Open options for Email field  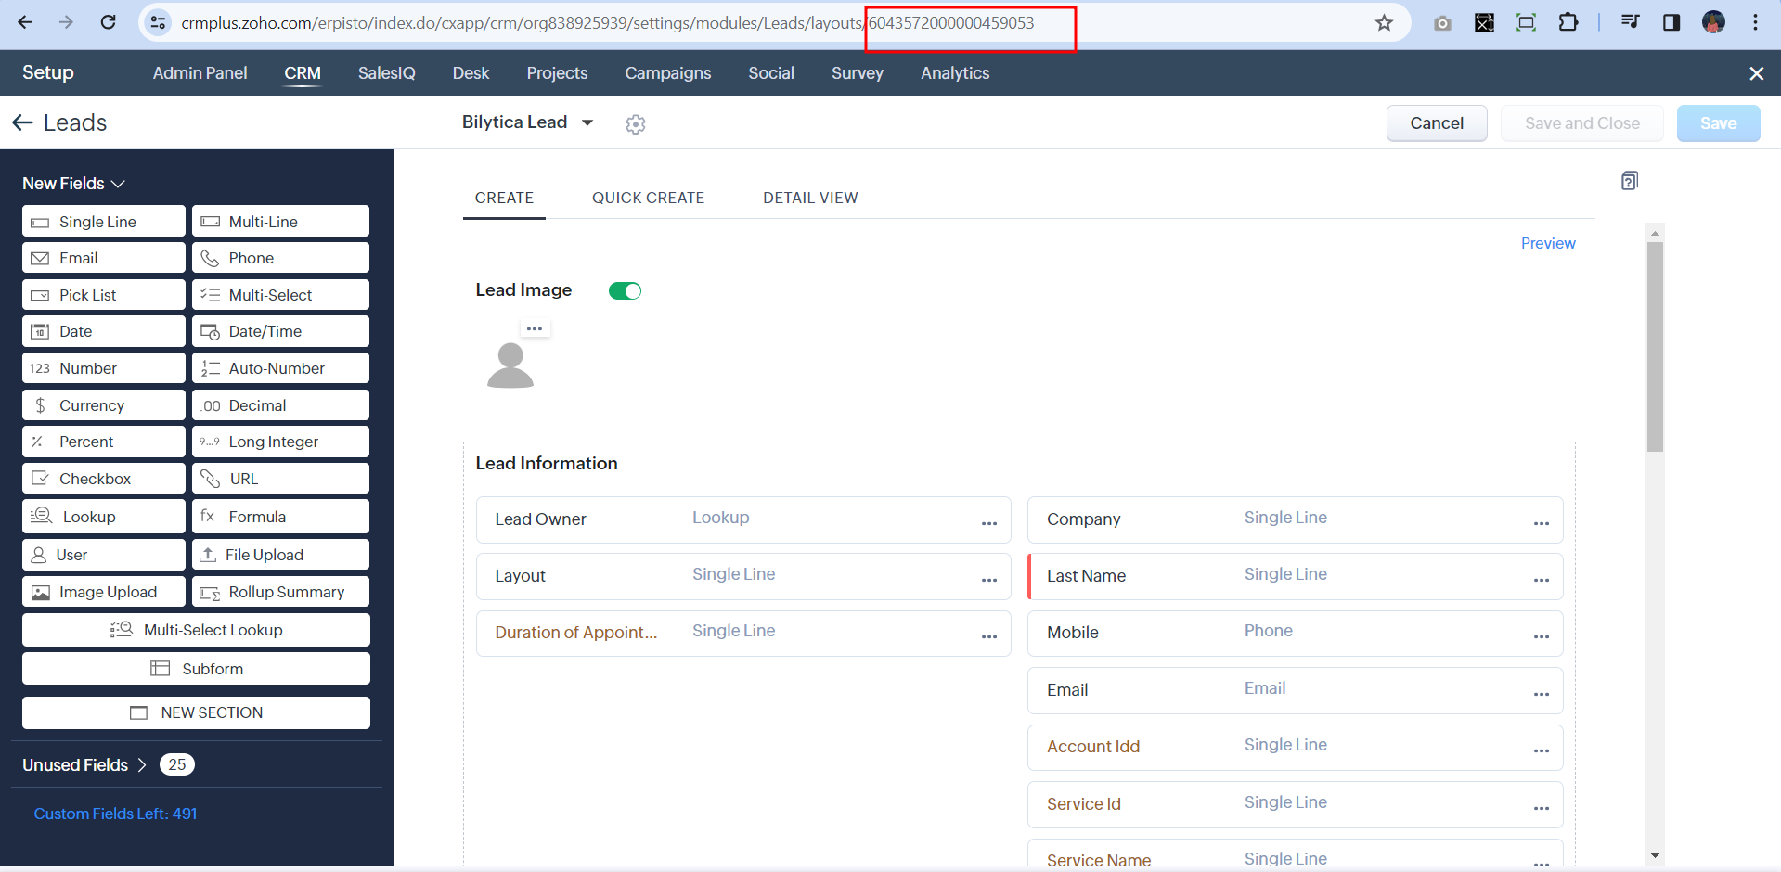click(x=1542, y=694)
